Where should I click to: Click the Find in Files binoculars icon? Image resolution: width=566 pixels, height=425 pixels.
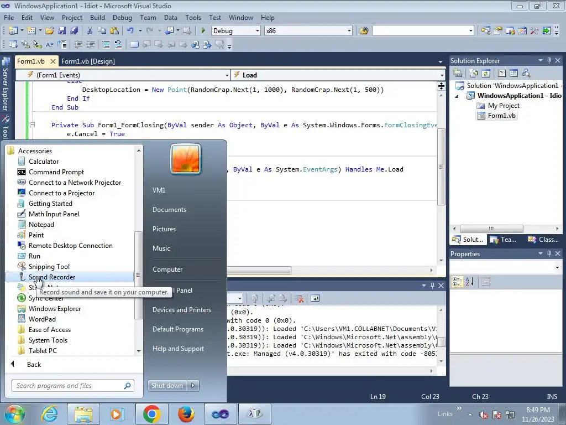click(x=364, y=31)
